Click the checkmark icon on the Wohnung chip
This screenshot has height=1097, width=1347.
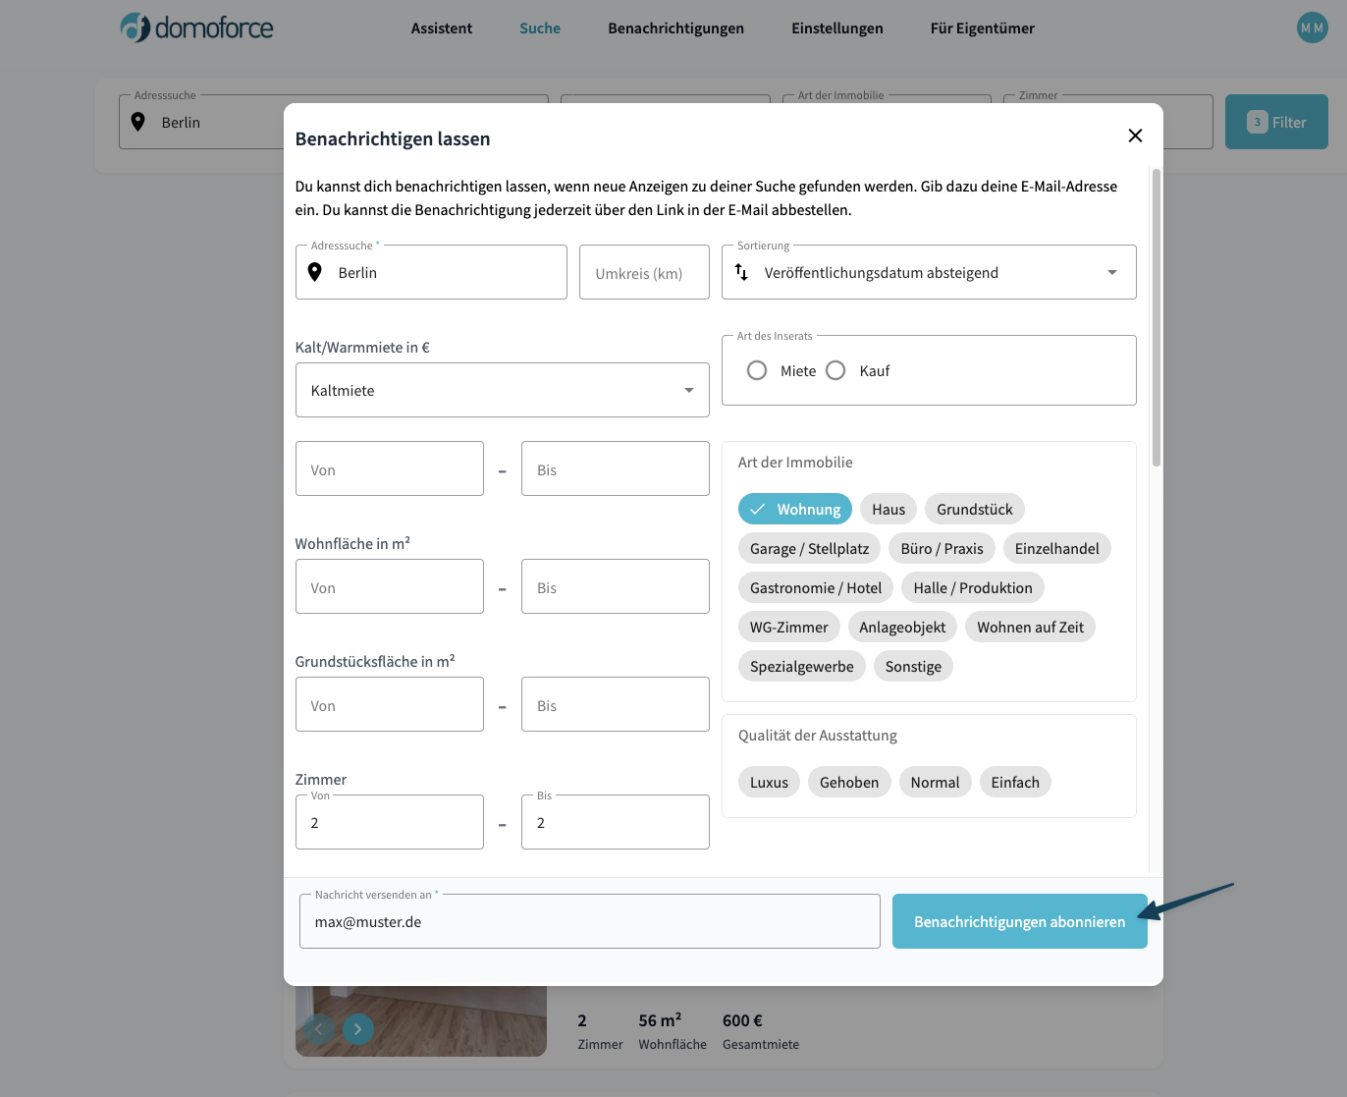click(x=757, y=509)
